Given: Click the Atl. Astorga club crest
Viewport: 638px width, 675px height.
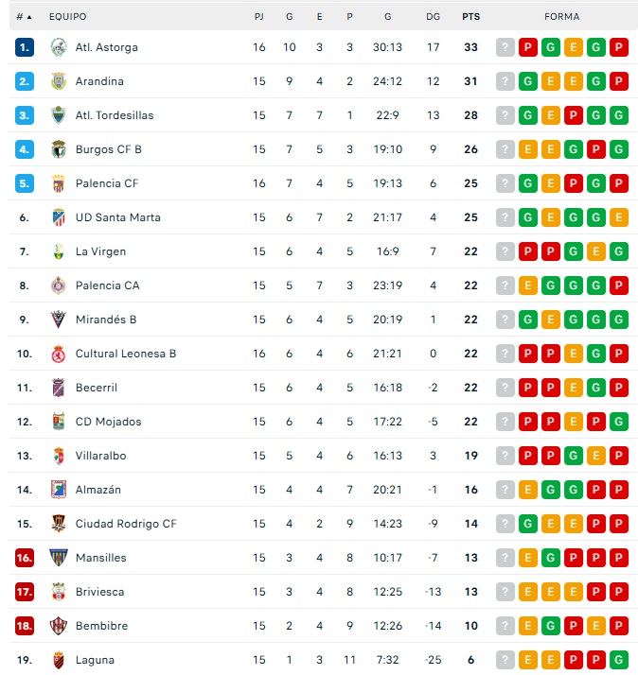Looking at the screenshot, I should 58,47.
